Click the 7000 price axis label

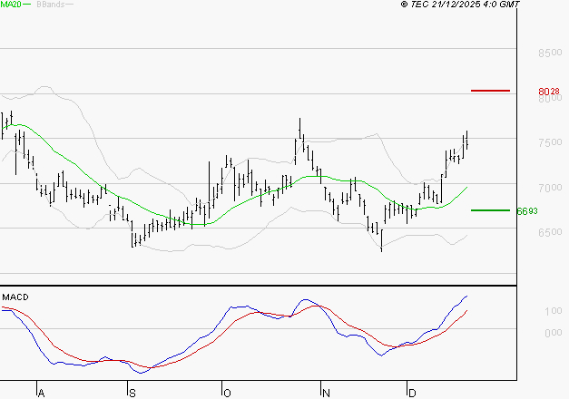(550, 188)
